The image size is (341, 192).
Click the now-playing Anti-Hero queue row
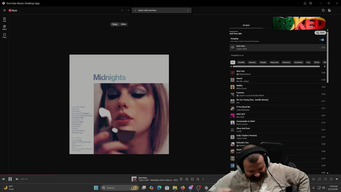[278, 47]
